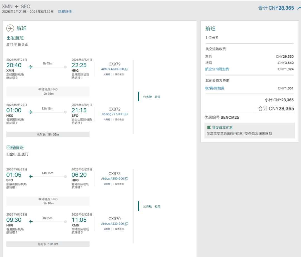Click the plane icon on the 01:05 SFO departure
The image size is (301, 257).
(31, 177)
